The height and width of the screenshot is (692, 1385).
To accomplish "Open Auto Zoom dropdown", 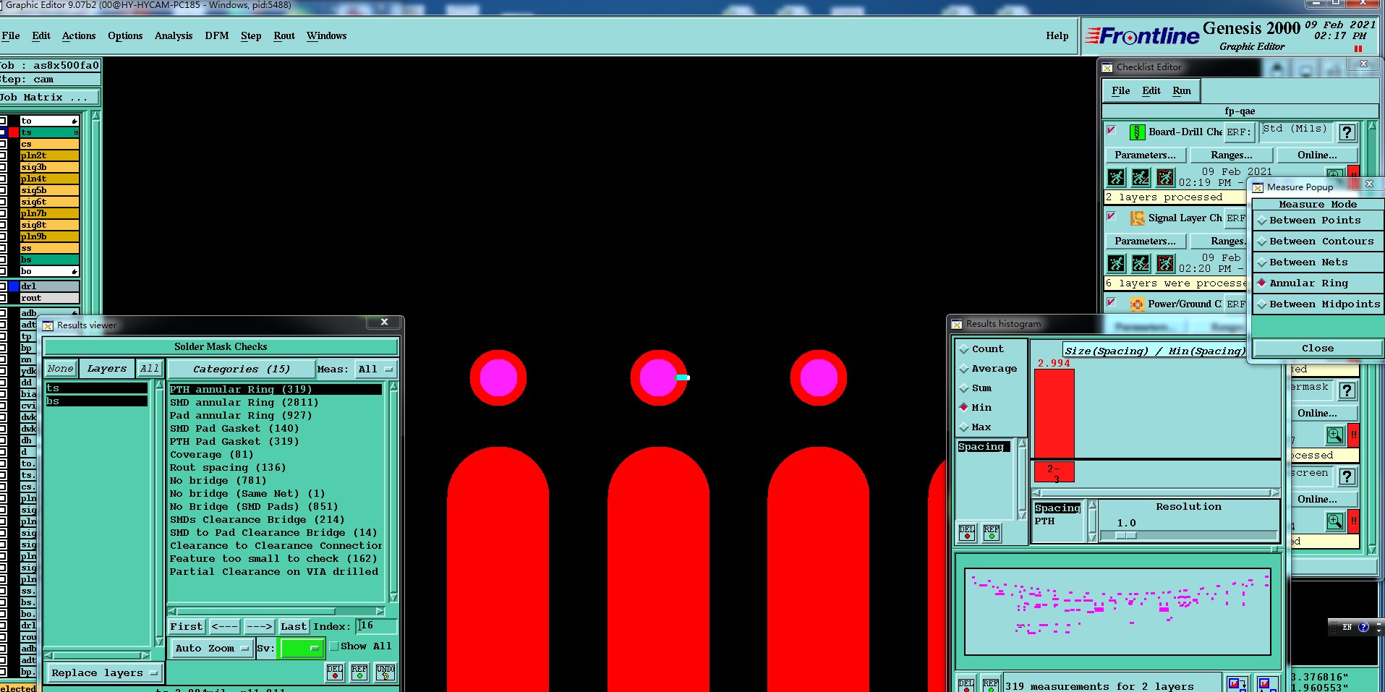I will 211,649.
